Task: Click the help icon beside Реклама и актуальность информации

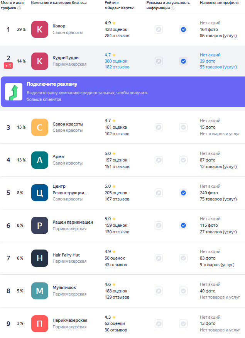Action: 172,8
